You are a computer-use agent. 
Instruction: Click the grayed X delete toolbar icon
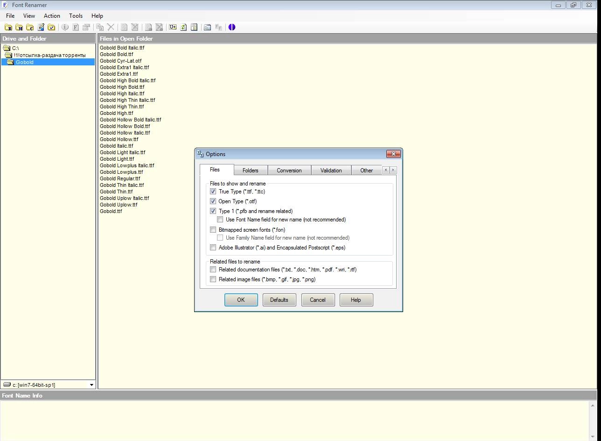[111, 27]
